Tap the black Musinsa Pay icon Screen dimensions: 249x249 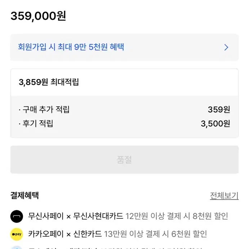click(x=17, y=216)
